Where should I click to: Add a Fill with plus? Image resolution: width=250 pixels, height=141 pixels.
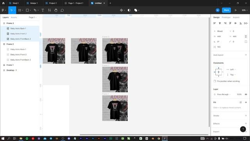pos(246,102)
